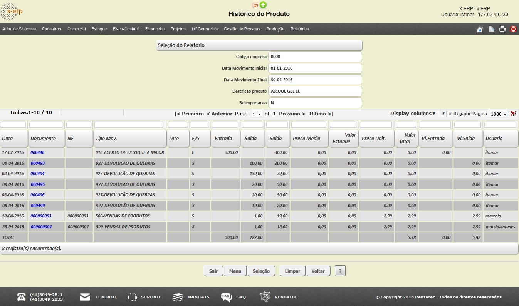Image resolution: width=519 pixels, height=306 pixels.
Task: Click the bottom help ? button
Action: click(340, 271)
